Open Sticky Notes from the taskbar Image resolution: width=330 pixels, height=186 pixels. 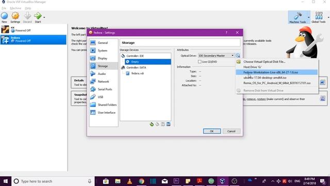(x=188, y=181)
